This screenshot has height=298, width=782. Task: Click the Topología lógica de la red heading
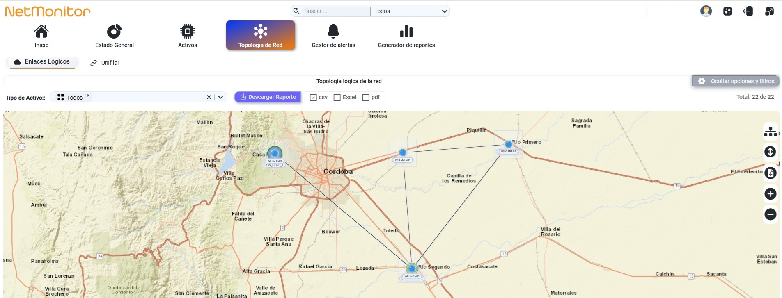pyautogui.click(x=349, y=81)
